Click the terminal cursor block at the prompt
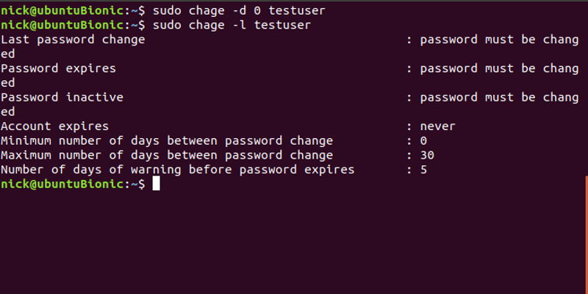This screenshot has height=294, width=588. pyautogui.click(x=156, y=184)
